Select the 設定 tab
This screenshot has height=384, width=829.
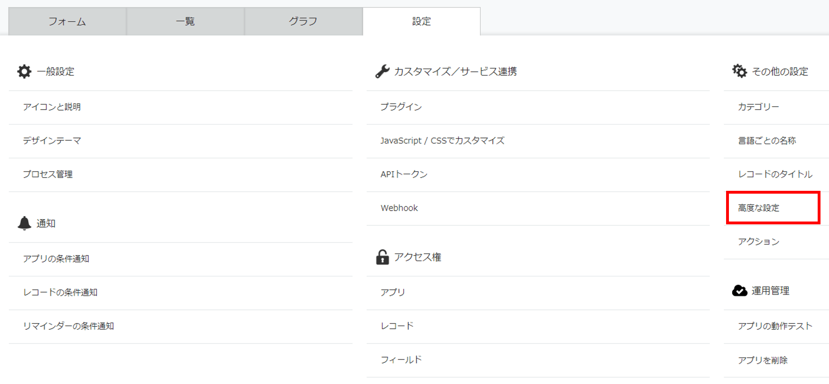click(421, 21)
